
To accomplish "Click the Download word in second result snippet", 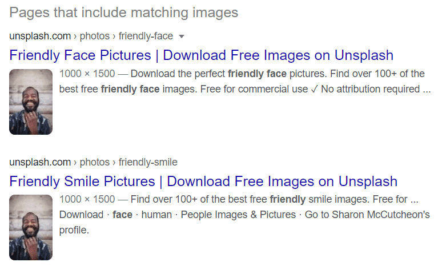I will (81, 215).
